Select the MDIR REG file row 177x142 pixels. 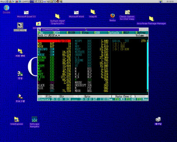click(91, 91)
